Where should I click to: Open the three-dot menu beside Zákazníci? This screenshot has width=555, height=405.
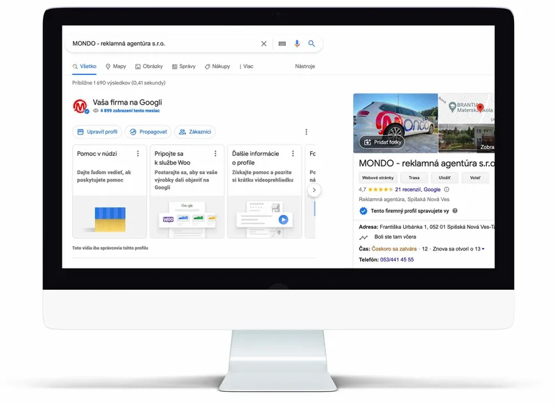coord(306,132)
